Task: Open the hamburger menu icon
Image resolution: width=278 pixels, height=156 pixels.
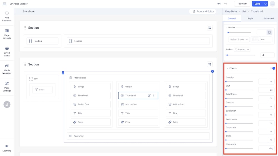Action: click(4, 4)
